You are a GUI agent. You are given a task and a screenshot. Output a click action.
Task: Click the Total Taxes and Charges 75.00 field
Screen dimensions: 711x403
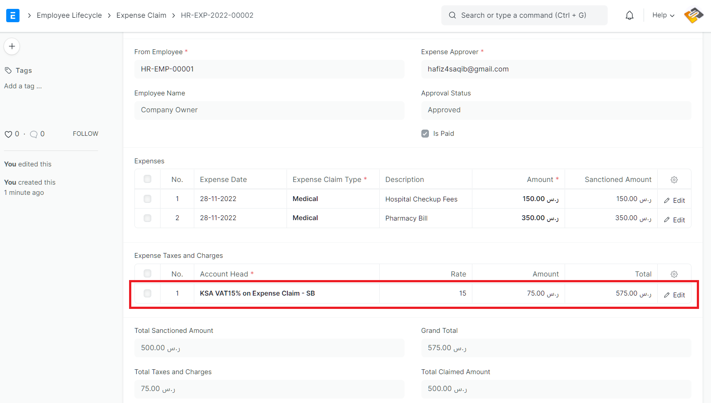coord(269,389)
